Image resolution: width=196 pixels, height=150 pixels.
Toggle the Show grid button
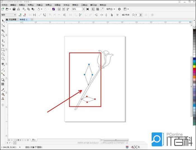[98, 9]
